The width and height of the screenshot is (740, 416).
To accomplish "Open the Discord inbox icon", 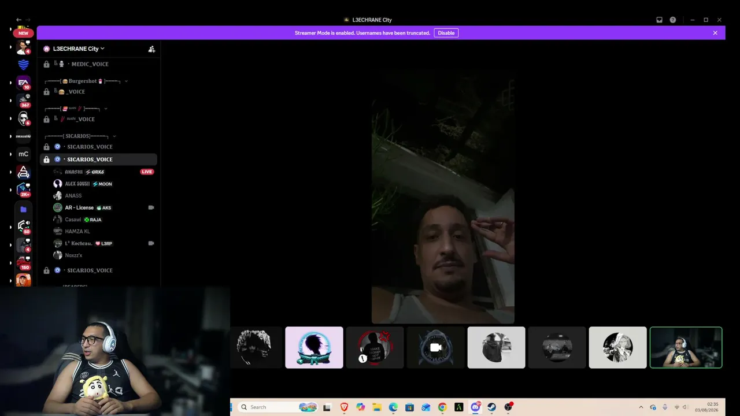I will [659, 20].
